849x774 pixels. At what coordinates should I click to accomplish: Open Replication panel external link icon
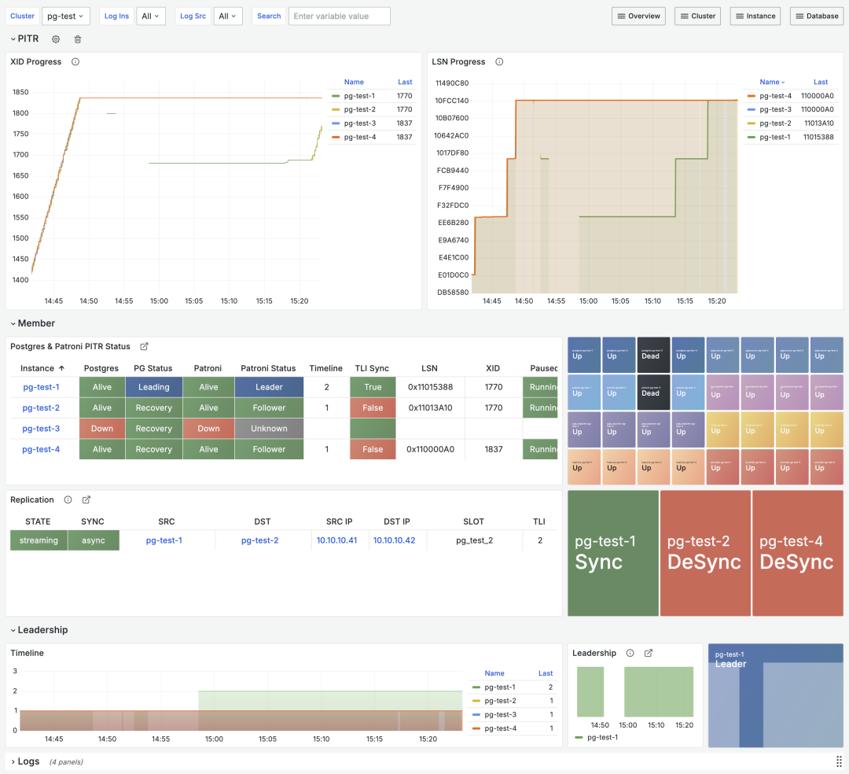click(x=86, y=500)
